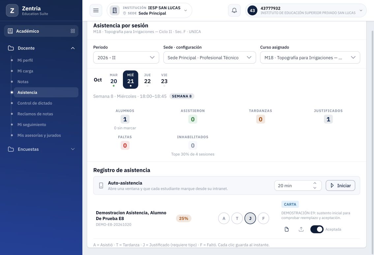Mark student as T (Tardanza)

click(237, 218)
